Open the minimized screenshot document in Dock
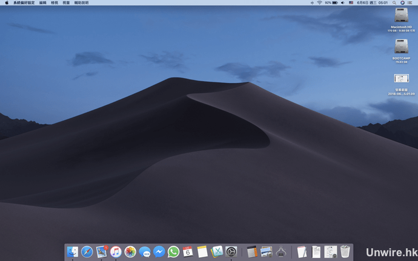 (331, 252)
